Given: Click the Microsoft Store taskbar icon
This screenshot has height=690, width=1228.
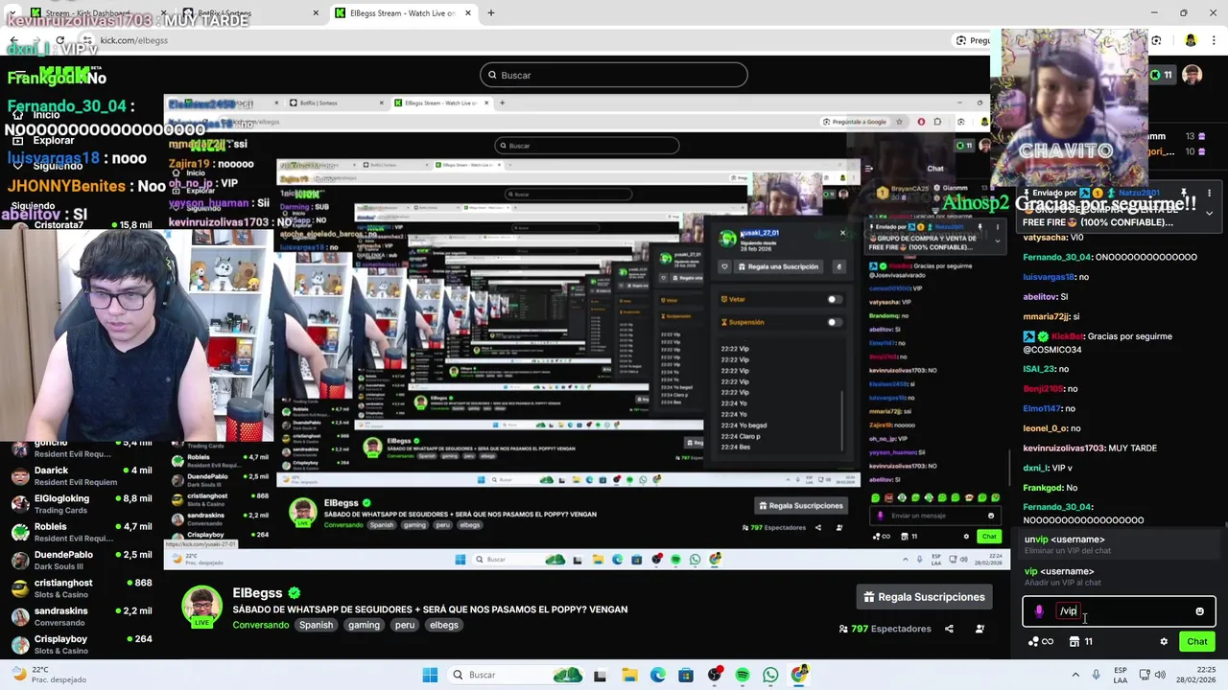Looking at the screenshot, I should pyautogui.click(x=686, y=675).
